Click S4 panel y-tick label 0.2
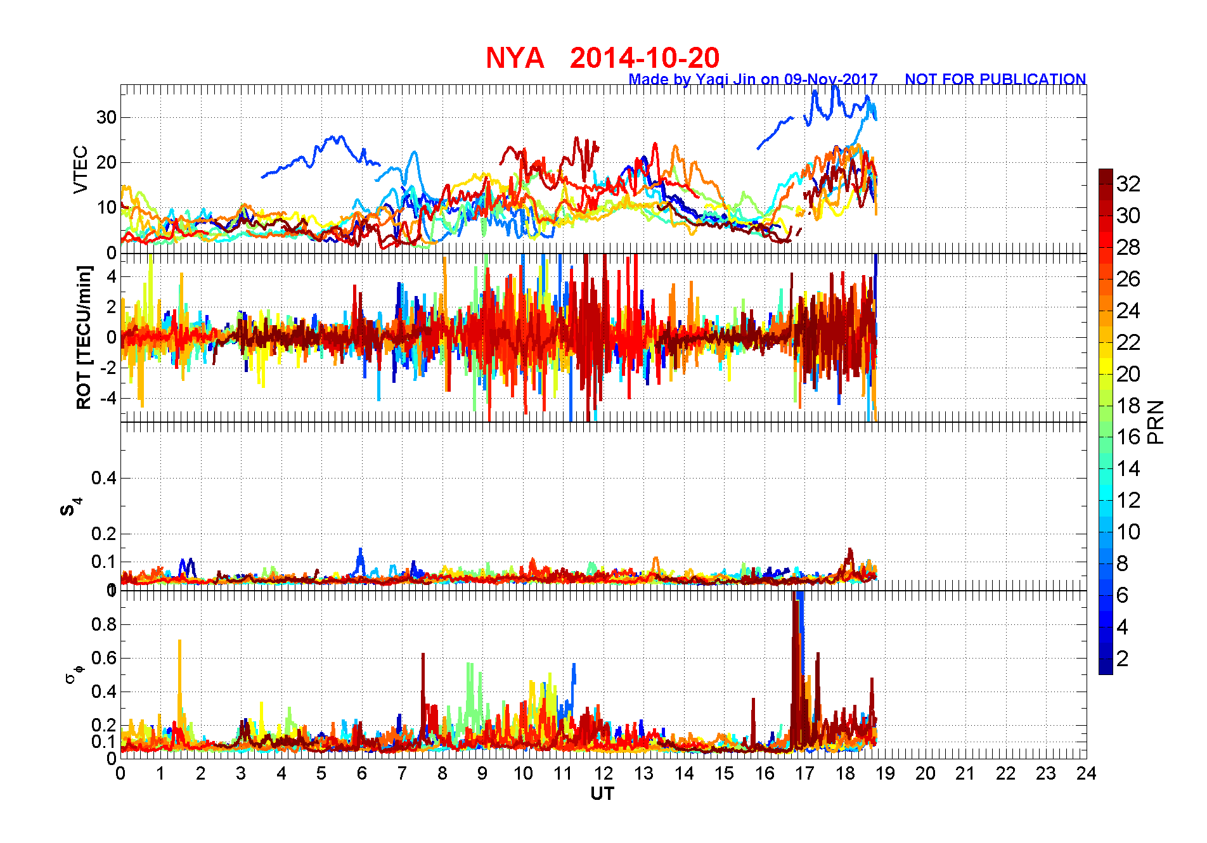The height and width of the screenshot is (843, 1207). [x=104, y=534]
